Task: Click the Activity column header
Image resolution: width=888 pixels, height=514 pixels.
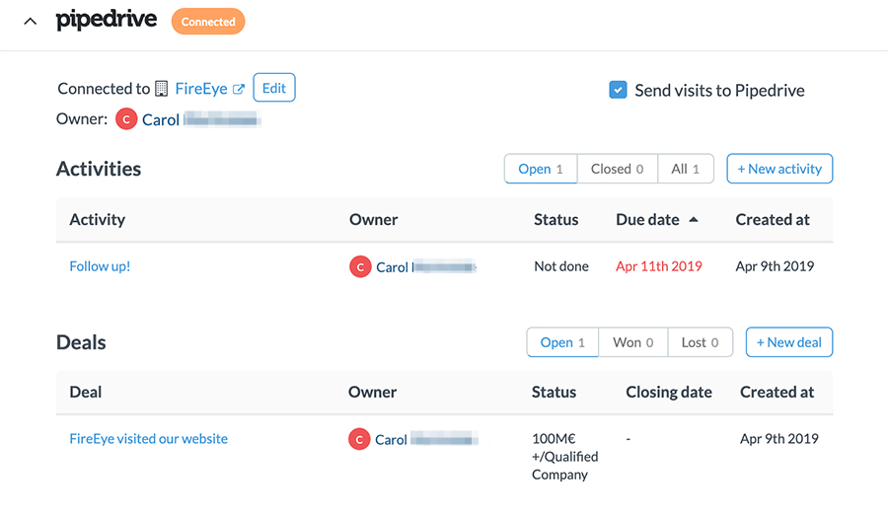Action: pos(98,220)
